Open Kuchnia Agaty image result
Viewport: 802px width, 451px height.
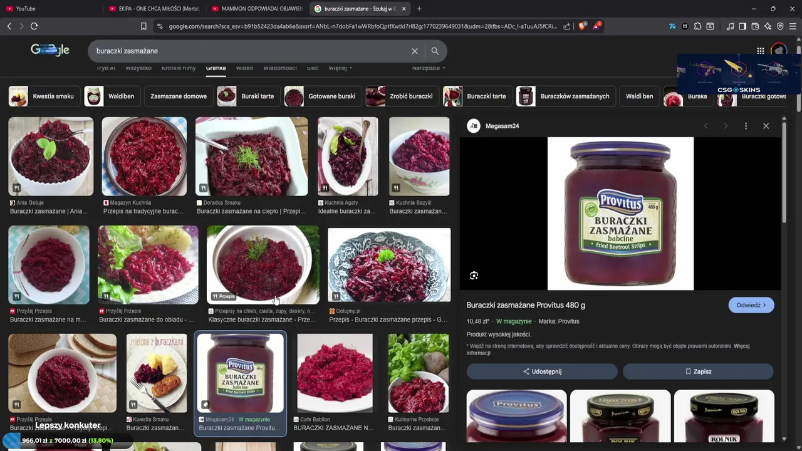click(348, 156)
